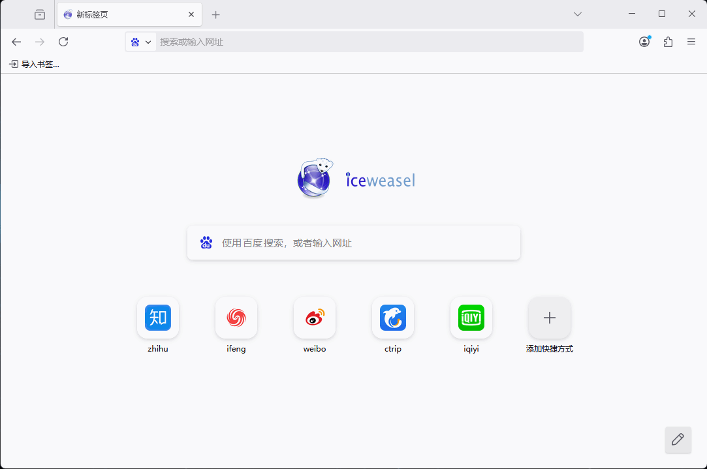Expand the list all tabs chevron

tap(578, 14)
